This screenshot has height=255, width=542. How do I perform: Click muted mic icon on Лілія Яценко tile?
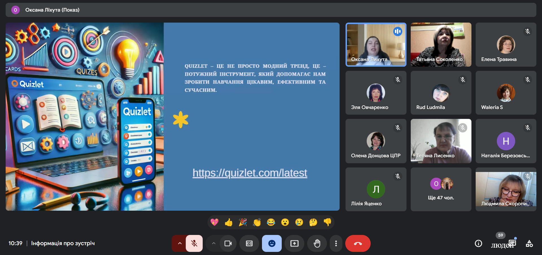[x=398, y=176]
